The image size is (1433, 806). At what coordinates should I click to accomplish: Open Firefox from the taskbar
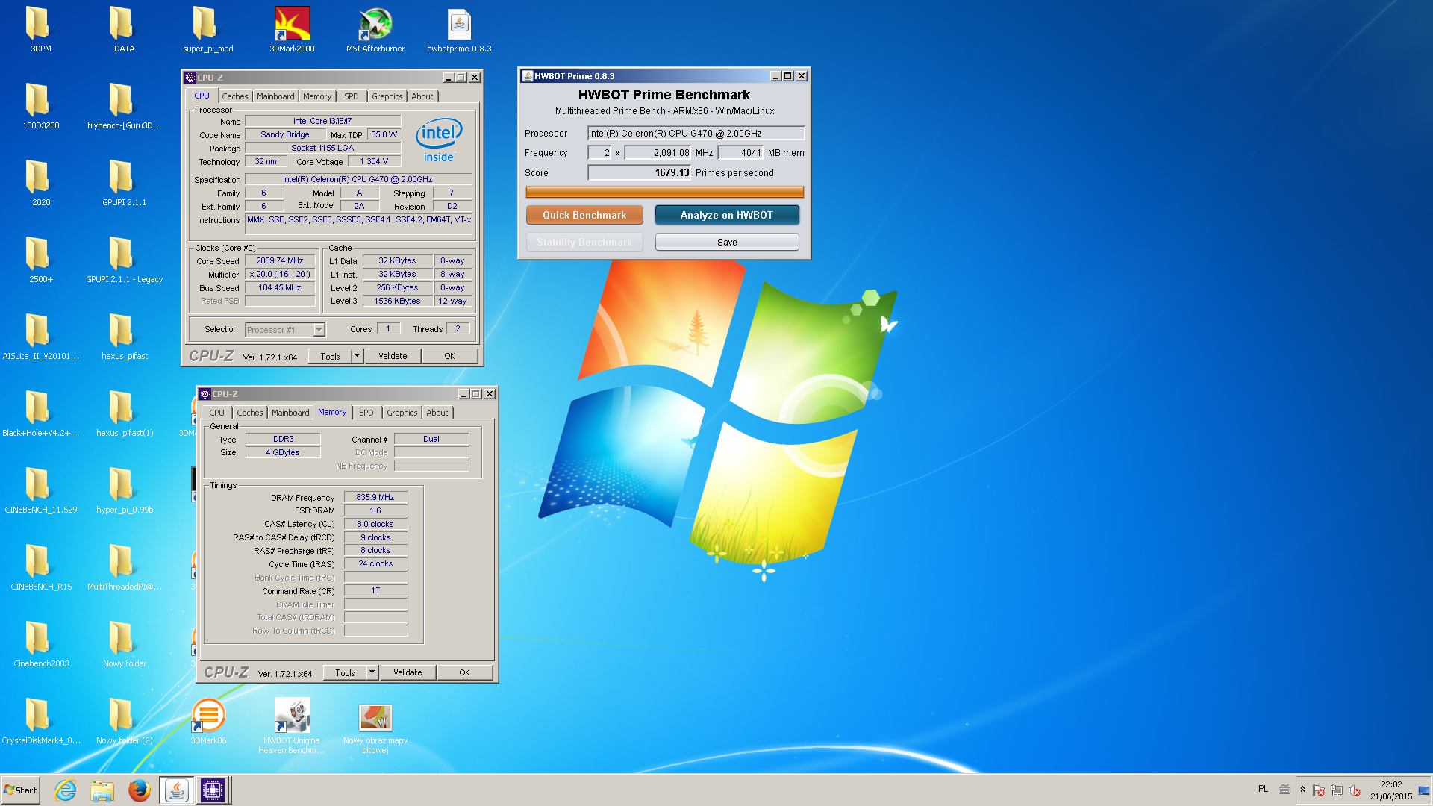tap(139, 790)
